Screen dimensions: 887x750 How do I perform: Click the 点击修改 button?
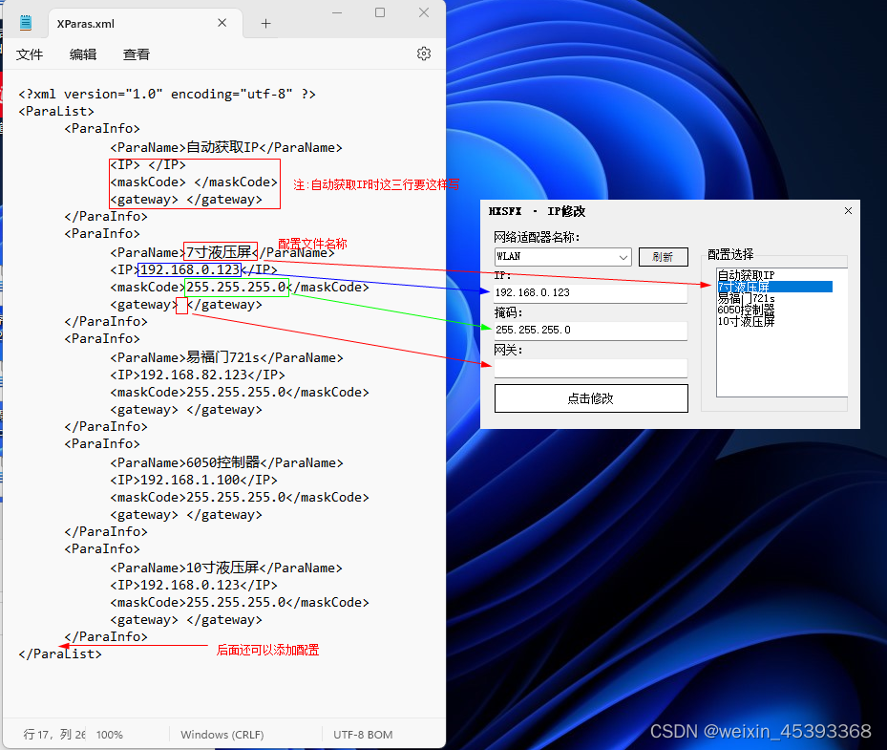click(591, 398)
